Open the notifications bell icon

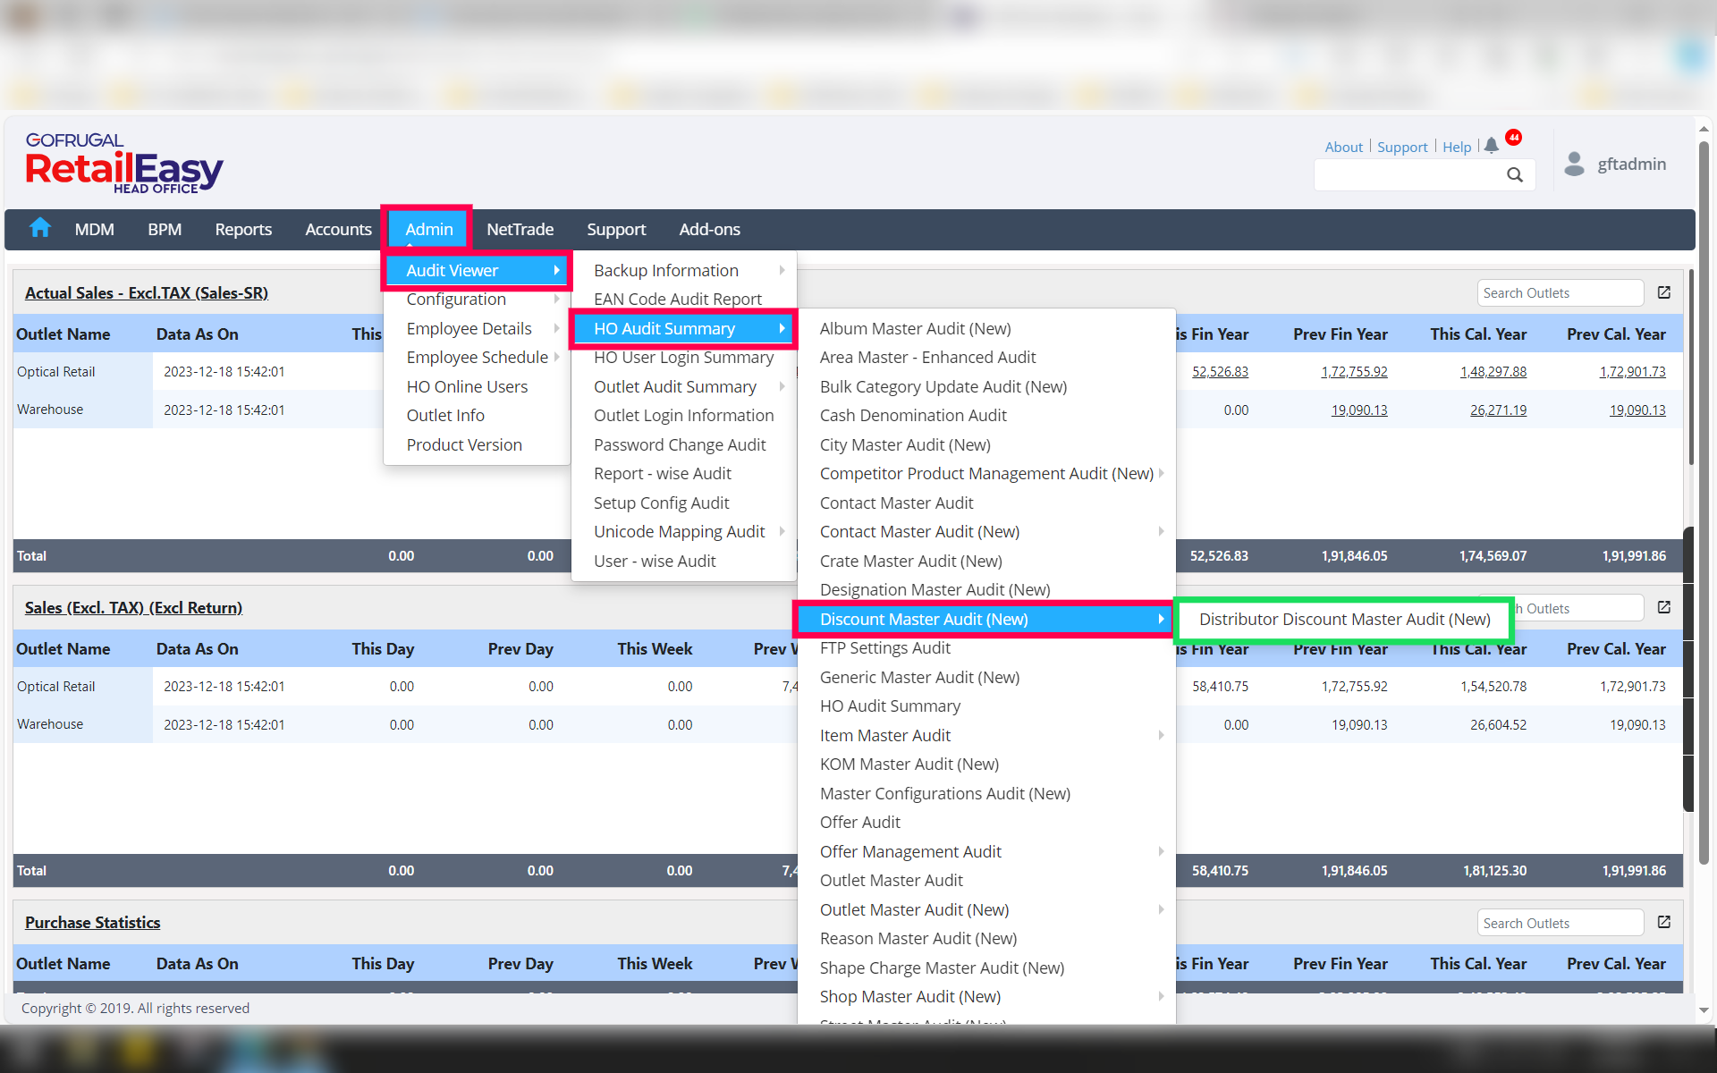(x=1491, y=146)
